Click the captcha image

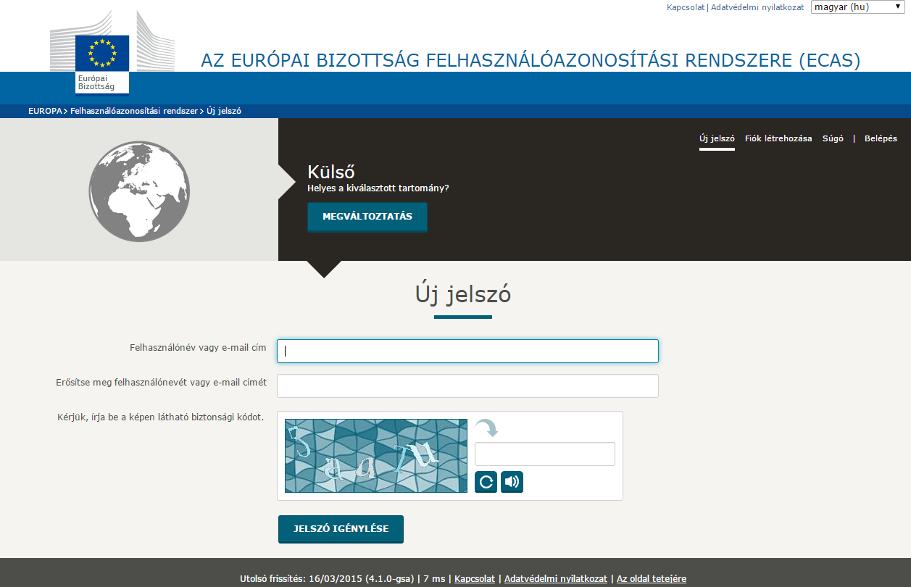(376, 456)
